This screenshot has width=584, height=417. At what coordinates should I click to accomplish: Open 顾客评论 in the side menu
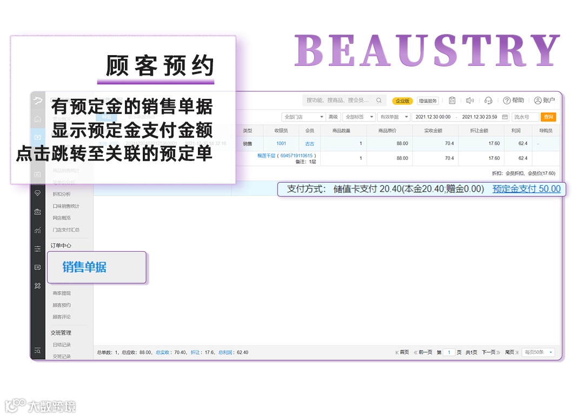point(62,317)
